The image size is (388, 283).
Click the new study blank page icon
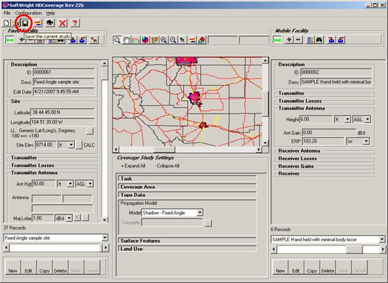coord(7,23)
